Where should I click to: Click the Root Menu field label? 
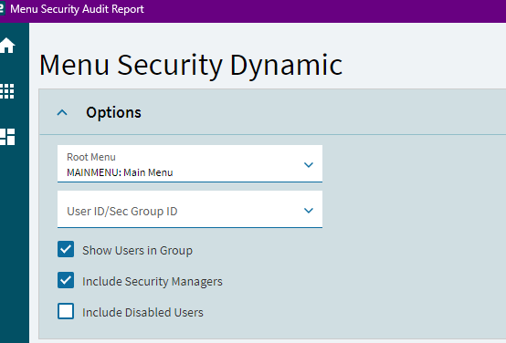[91, 157]
